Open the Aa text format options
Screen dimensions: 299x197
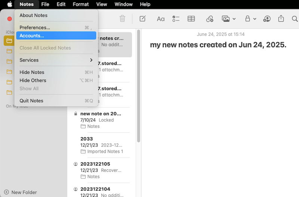(x=160, y=19)
